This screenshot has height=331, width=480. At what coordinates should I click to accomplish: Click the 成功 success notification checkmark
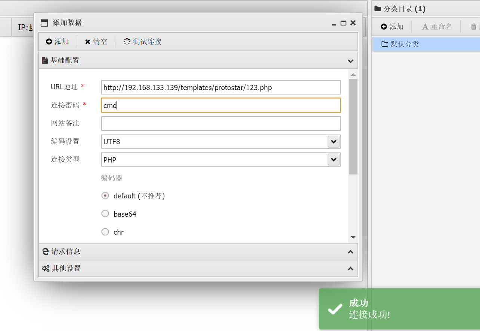tap(335, 309)
